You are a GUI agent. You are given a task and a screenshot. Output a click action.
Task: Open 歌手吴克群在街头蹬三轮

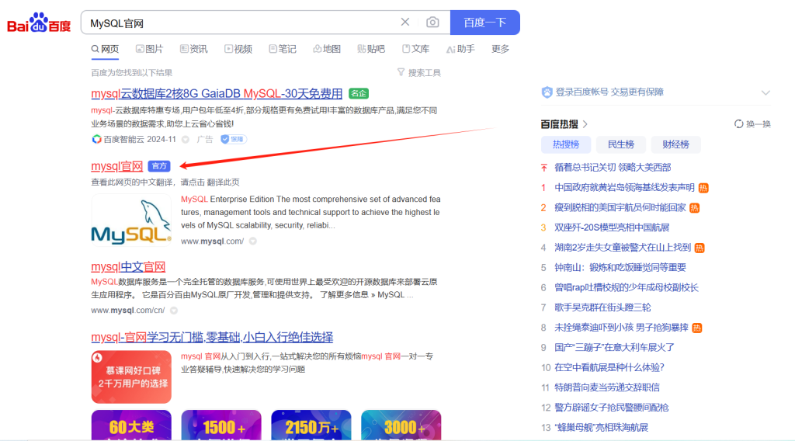[602, 307]
